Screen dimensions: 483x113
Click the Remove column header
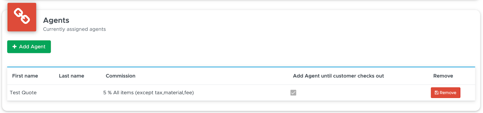click(x=443, y=76)
